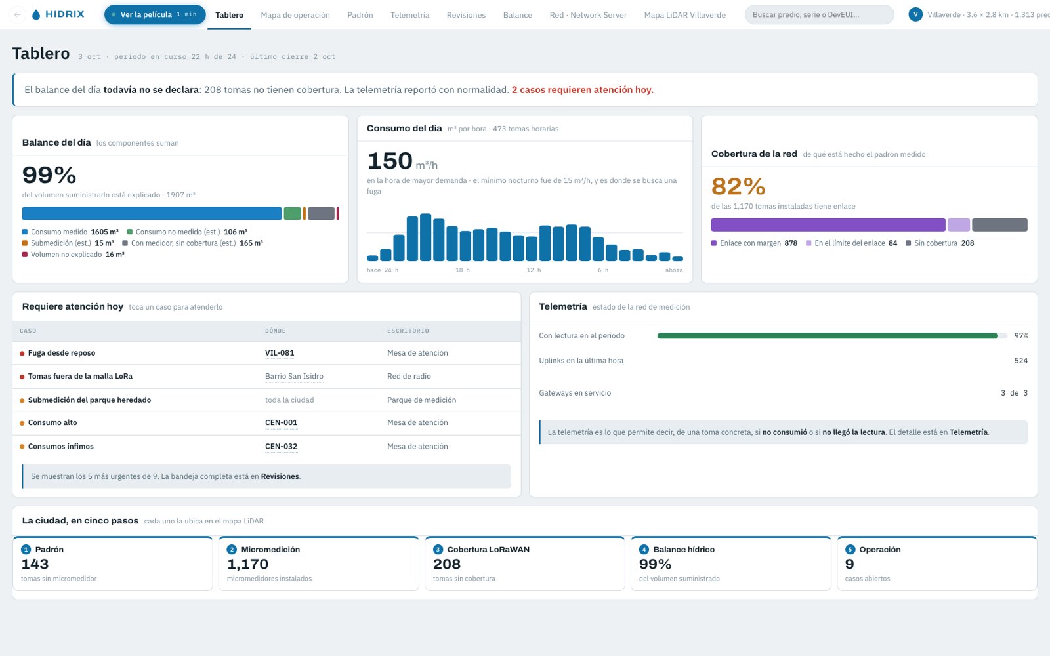Click step 5 Operación number badge
The image size is (1050, 656).
click(x=850, y=550)
